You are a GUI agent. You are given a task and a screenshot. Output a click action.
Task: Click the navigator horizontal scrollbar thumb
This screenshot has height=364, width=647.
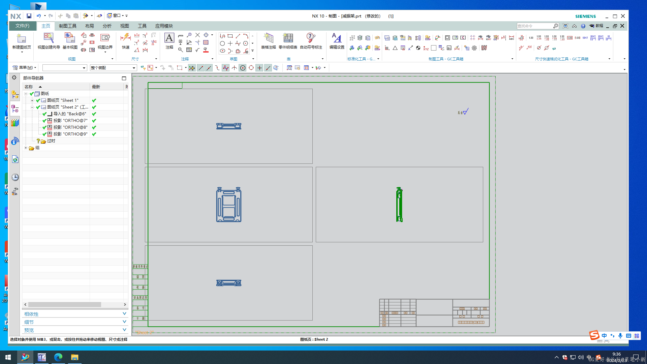pos(64,304)
